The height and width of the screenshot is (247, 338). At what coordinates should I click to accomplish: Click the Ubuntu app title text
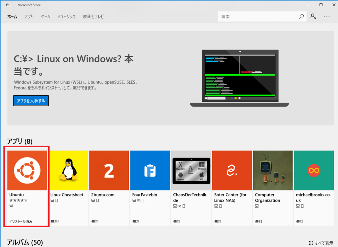[x=17, y=194]
